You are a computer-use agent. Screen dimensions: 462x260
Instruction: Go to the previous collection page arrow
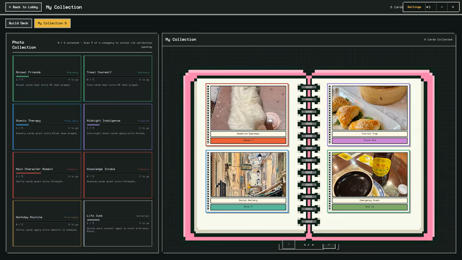289,244
